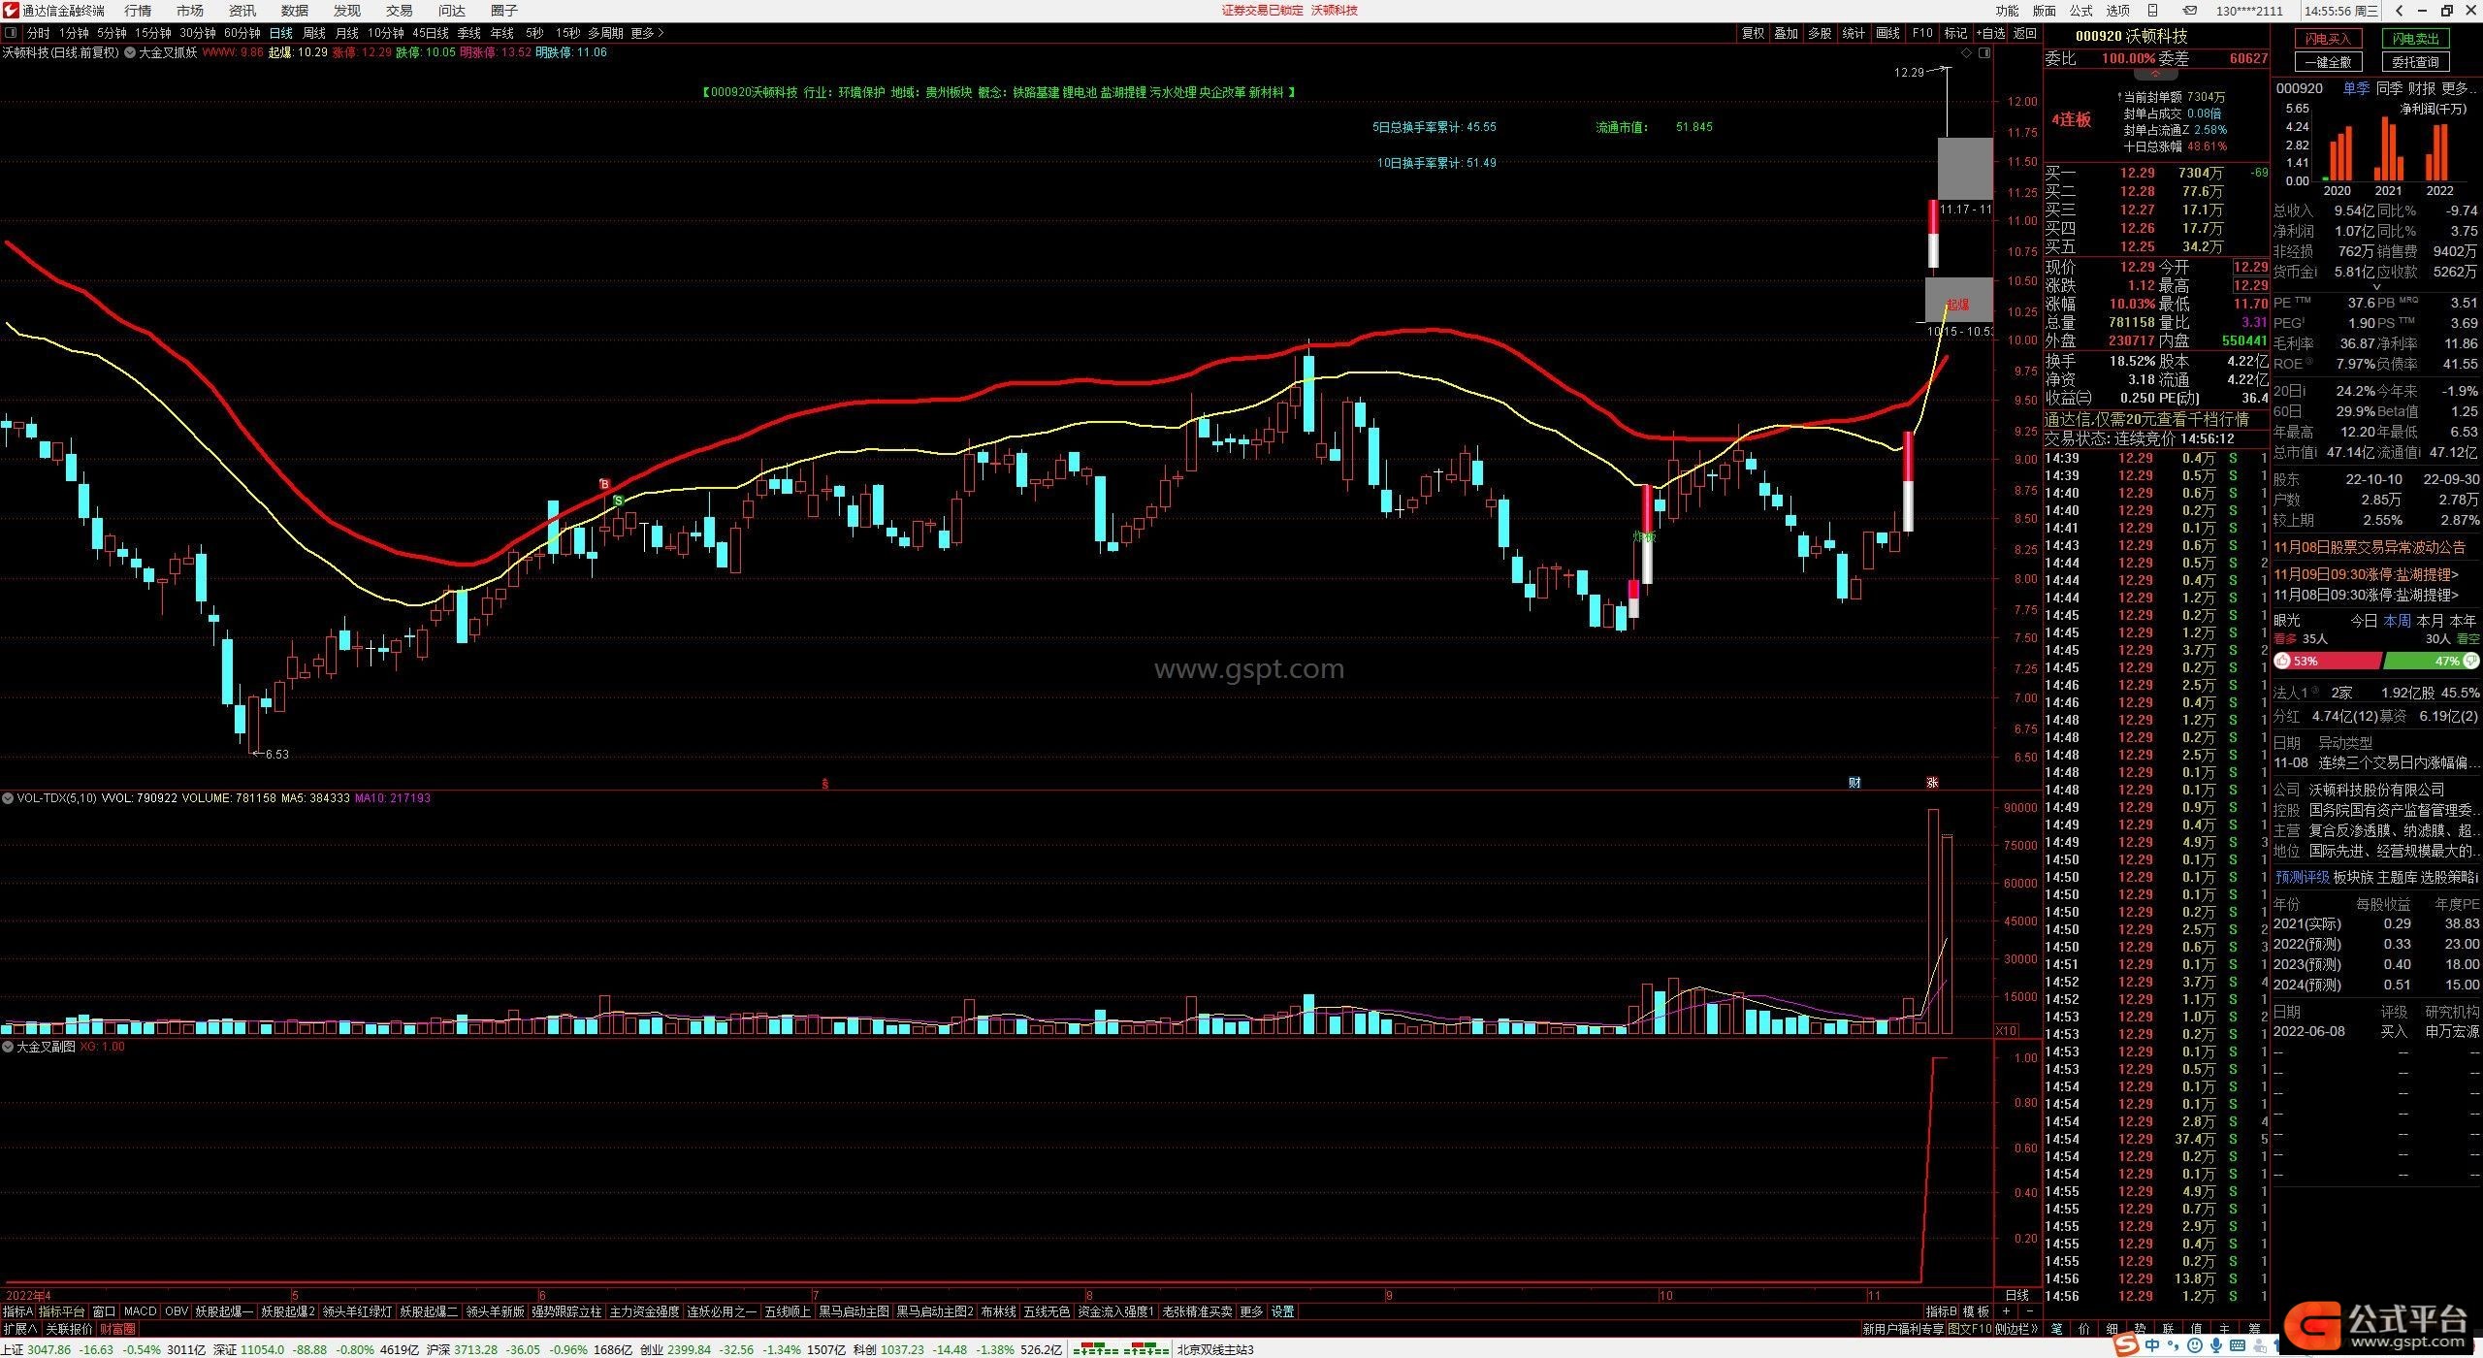2483x1358 pixels.
Task: Toggle the 势 trend view
Action: pyautogui.click(x=2141, y=1329)
